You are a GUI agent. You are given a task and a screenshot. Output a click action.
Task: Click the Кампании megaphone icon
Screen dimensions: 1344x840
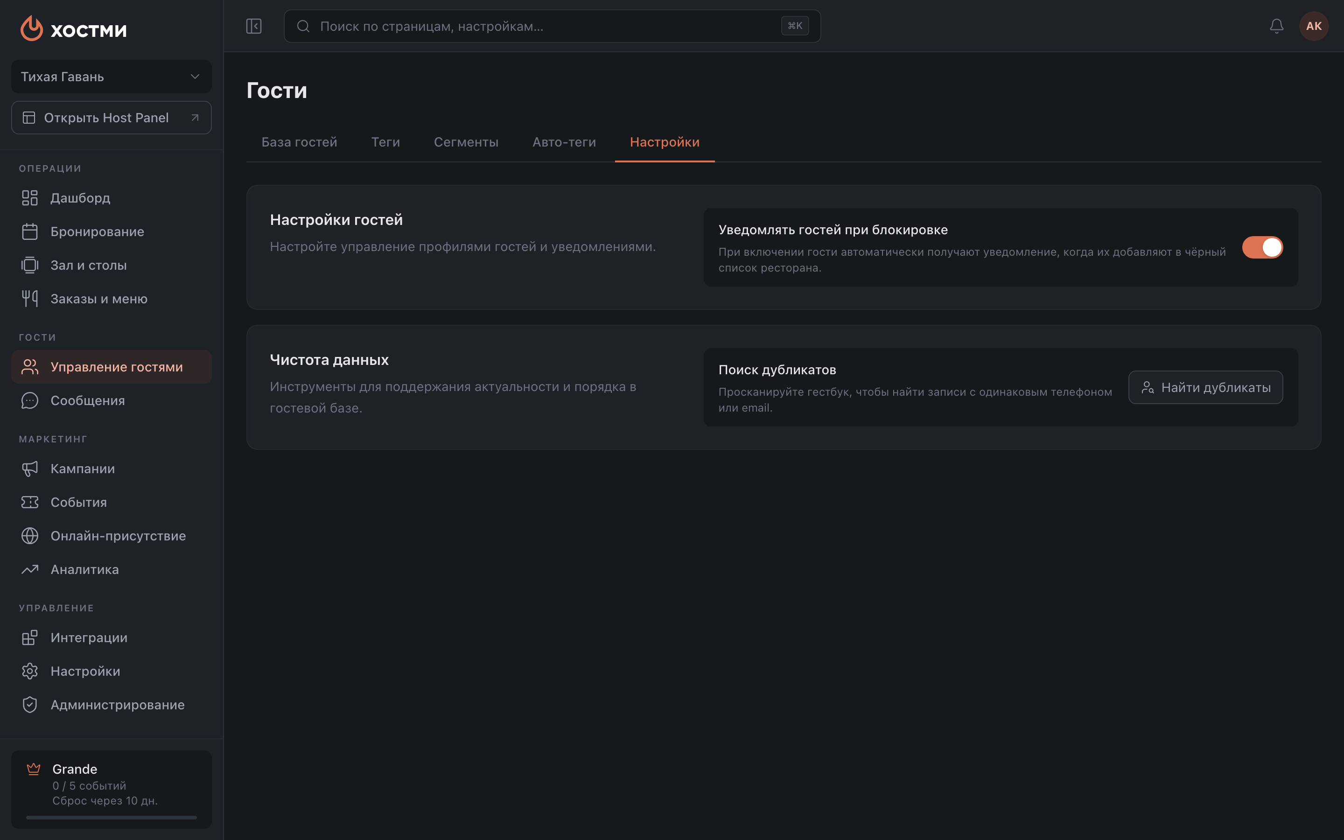[x=30, y=469]
